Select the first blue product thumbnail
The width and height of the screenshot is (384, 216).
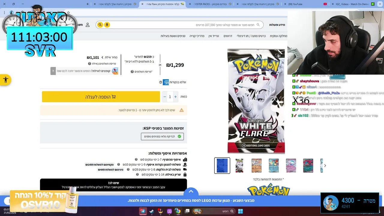tap(222, 166)
